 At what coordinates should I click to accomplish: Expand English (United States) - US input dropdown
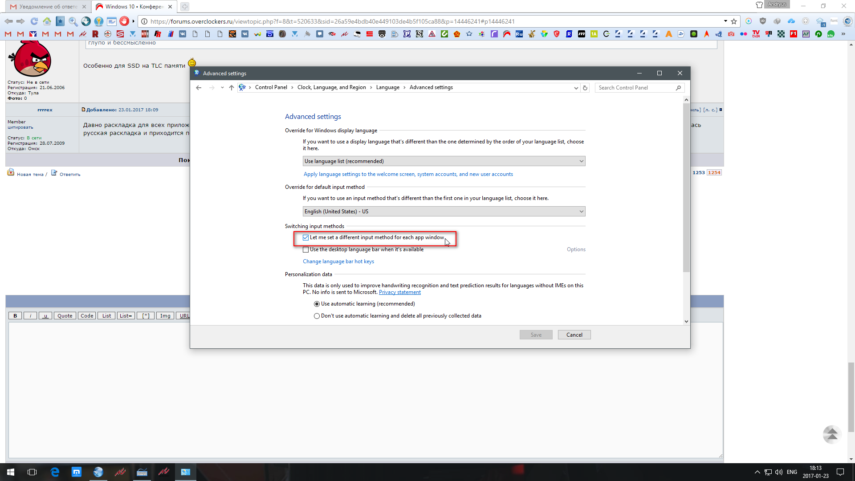coord(444,212)
